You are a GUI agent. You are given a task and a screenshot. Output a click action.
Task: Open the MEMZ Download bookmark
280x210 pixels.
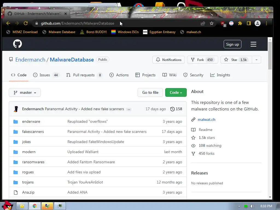click(22, 32)
